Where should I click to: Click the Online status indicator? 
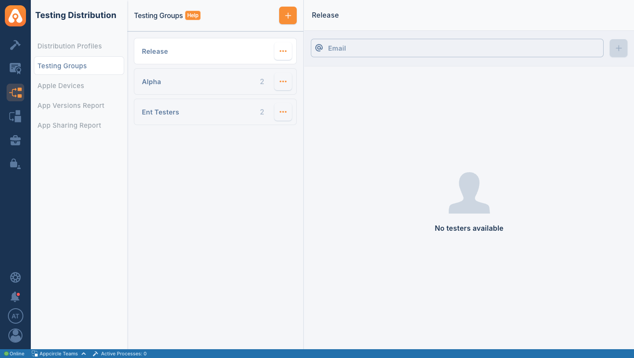click(x=14, y=354)
